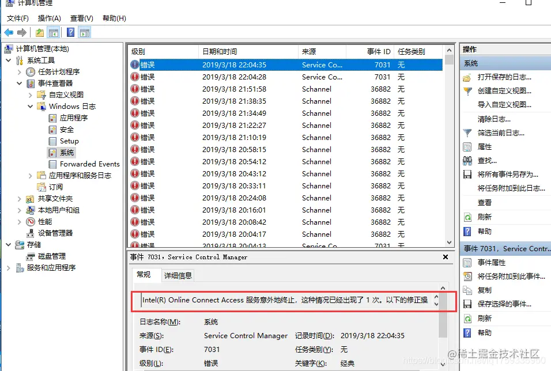The height and width of the screenshot is (371, 551).
Task: Open the 文件(F) menu
Action: pyautogui.click(x=17, y=18)
